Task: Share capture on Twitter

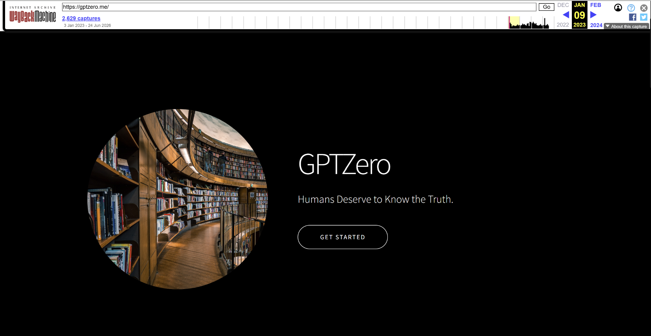Action: [x=644, y=17]
